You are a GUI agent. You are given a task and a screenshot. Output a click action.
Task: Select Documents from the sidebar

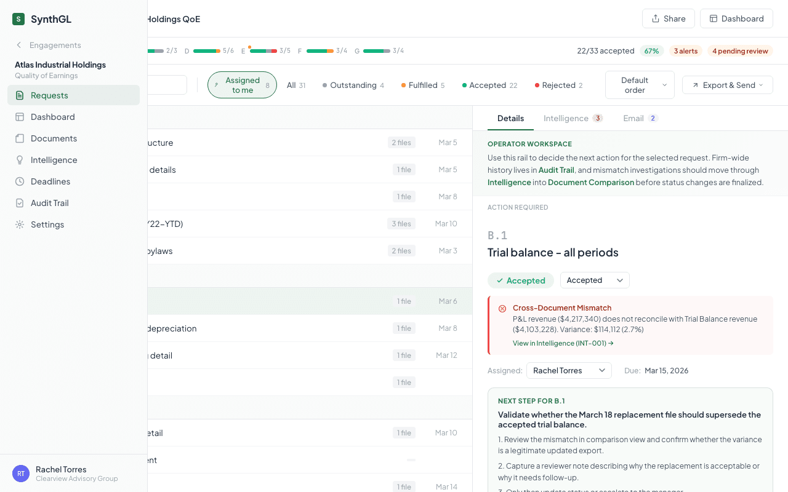(x=20, y=138)
